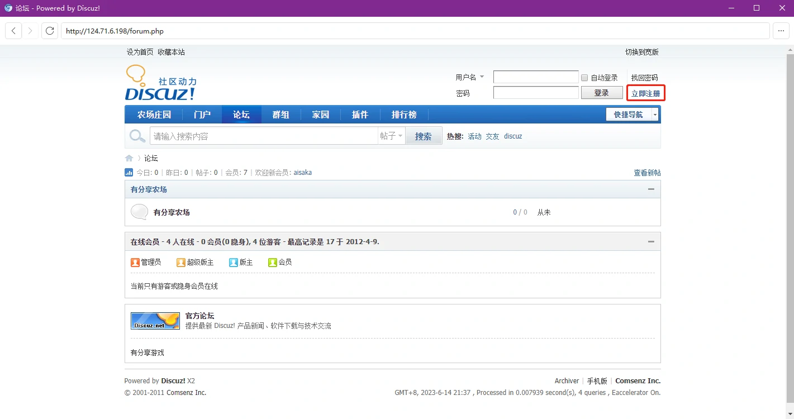Go to the 门户 navigation tab
794x419 pixels.
202,115
